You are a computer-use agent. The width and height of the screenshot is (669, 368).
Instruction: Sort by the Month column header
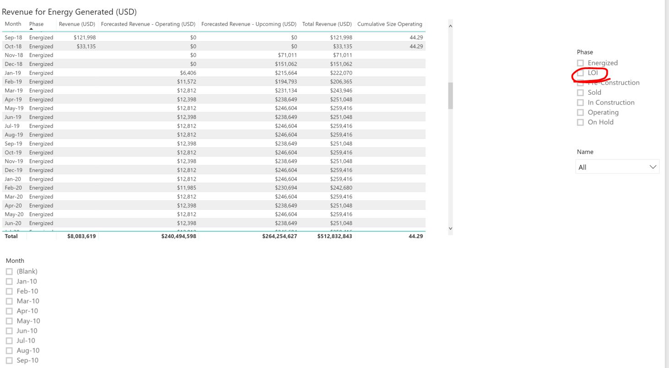(13, 24)
